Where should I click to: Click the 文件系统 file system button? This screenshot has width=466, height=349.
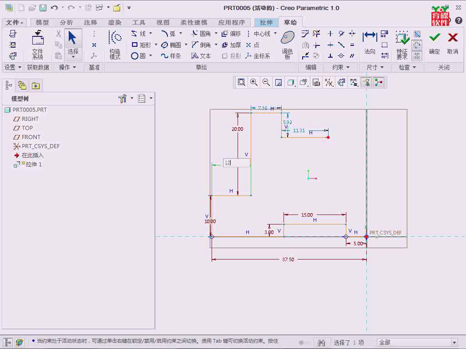38,45
